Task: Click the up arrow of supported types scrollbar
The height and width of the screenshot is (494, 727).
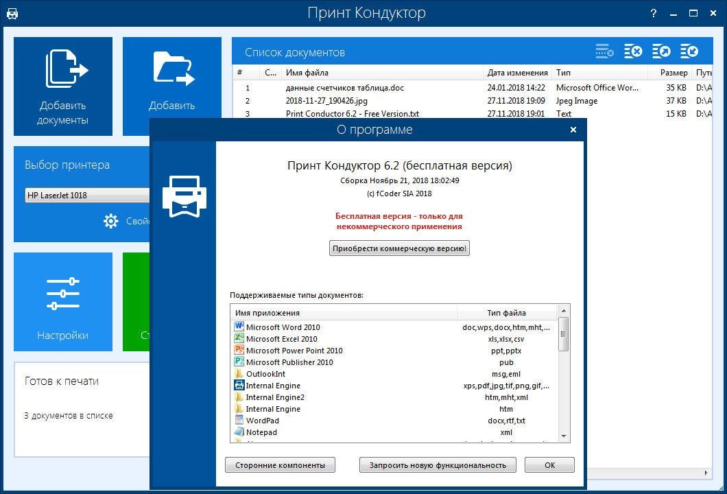Action: pos(563,311)
